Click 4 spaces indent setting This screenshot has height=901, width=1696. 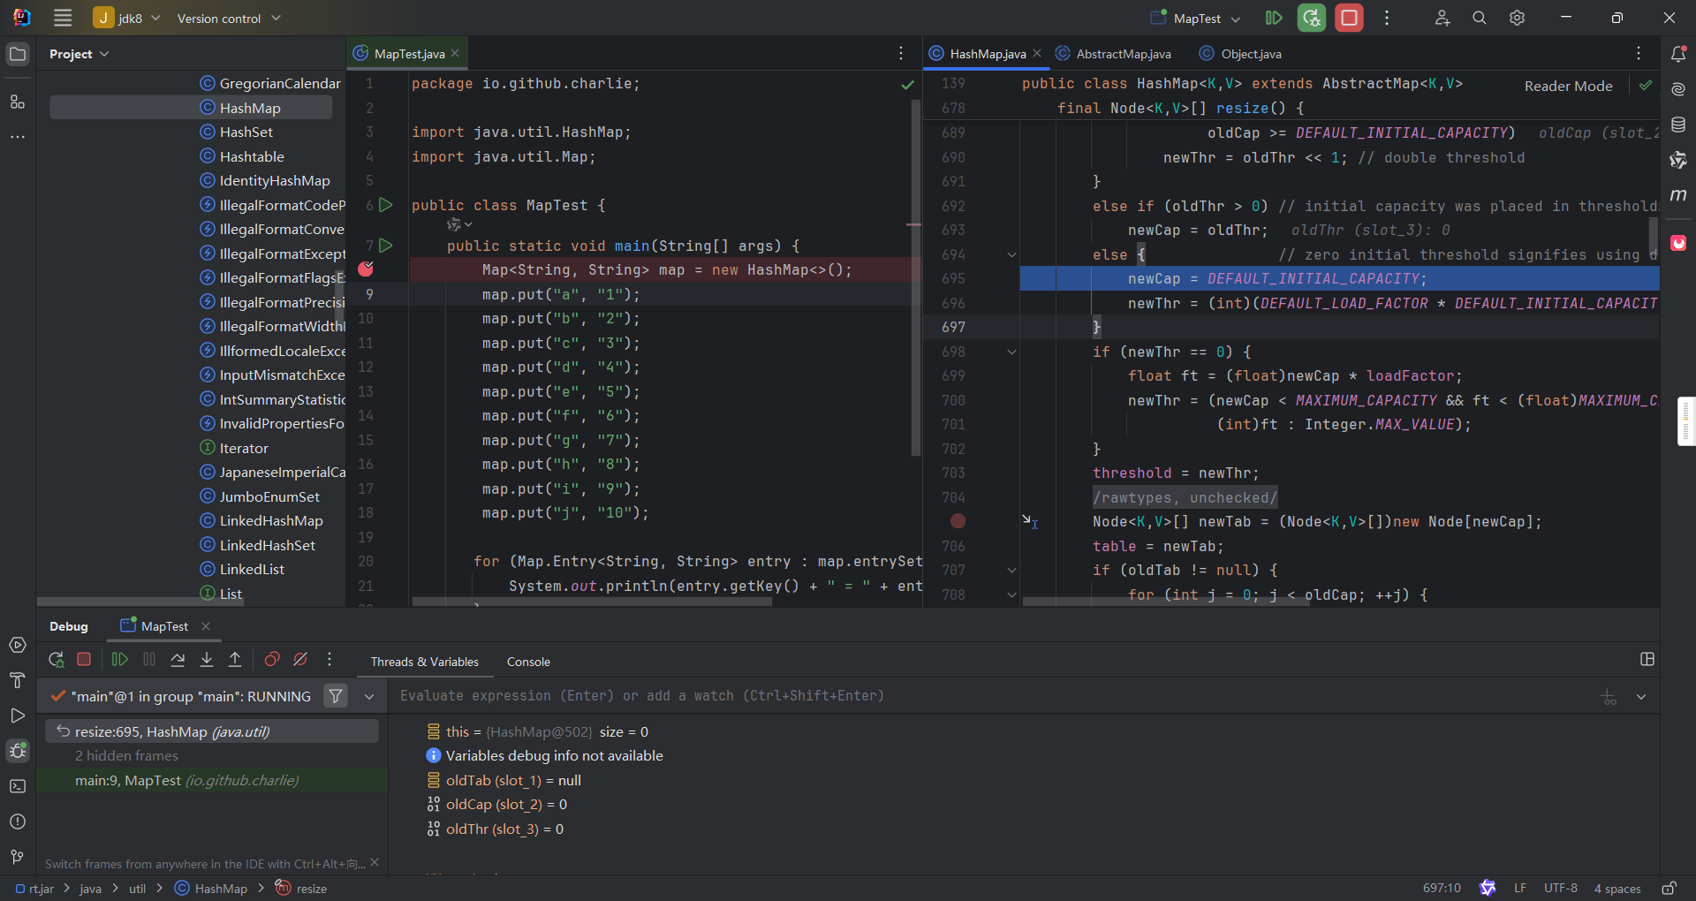(x=1617, y=888)
